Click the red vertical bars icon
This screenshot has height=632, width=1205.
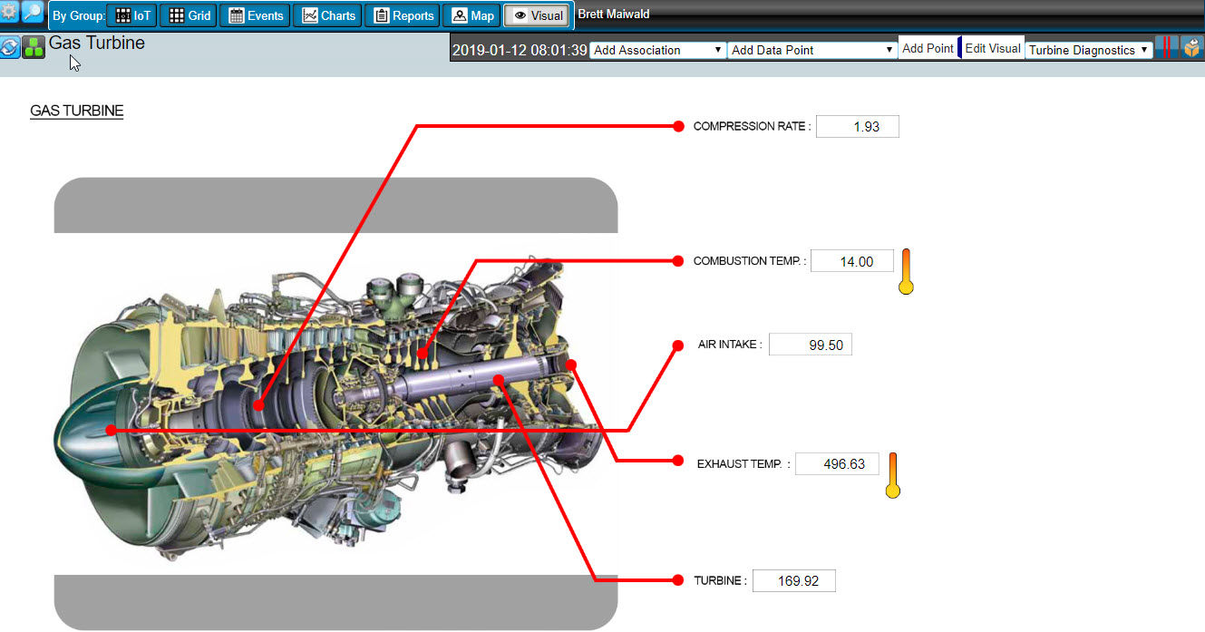(1167, 48)
